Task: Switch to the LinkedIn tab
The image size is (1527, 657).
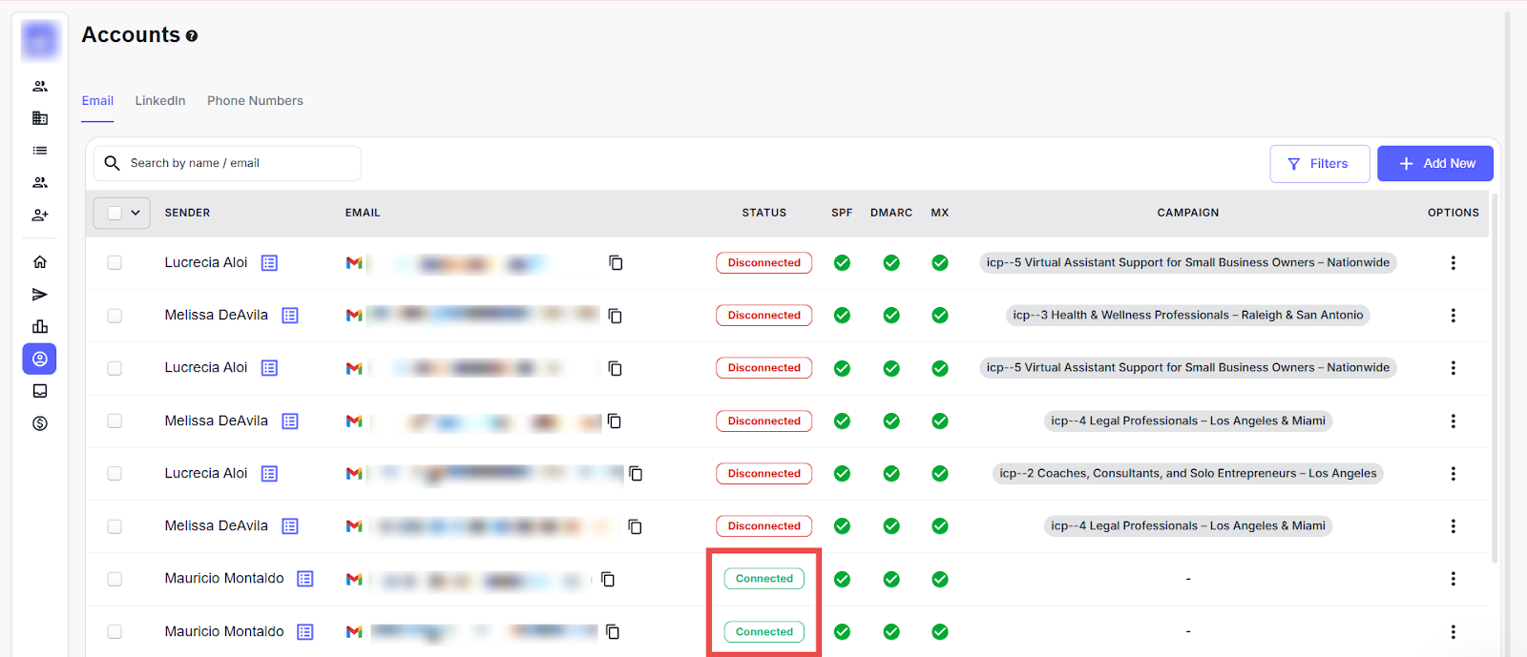Action: [x=160, y=101]
